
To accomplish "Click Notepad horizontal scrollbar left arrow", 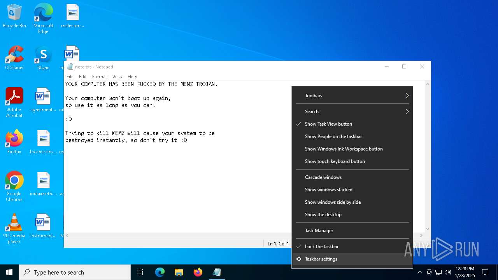I will 67,235.
